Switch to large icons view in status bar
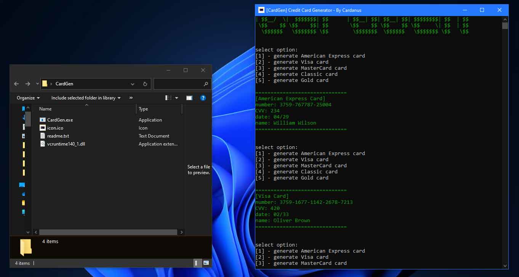The width and height of the screenshot is (519, 277). click(x=206, y=263)
